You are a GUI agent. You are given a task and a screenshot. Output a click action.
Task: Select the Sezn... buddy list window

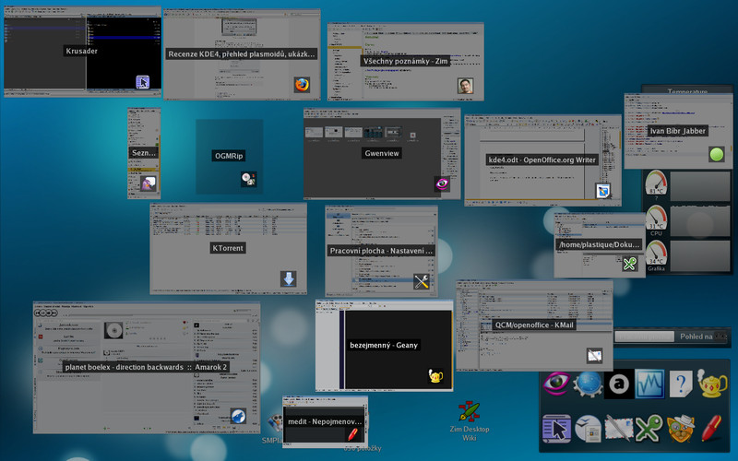point(144,153)
